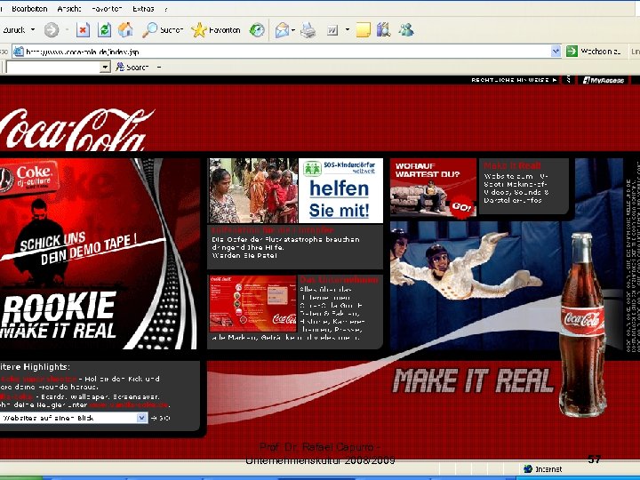This screenshot has height=480, width=640.
Task: Open the SOS-Kinderdörfer helfen Sie mit banner
Action: pyautogui.click(x=340, y=190)
